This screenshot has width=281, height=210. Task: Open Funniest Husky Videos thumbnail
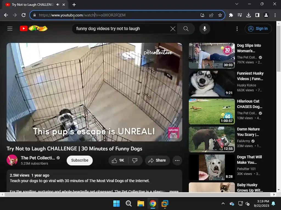click(212, 84)
